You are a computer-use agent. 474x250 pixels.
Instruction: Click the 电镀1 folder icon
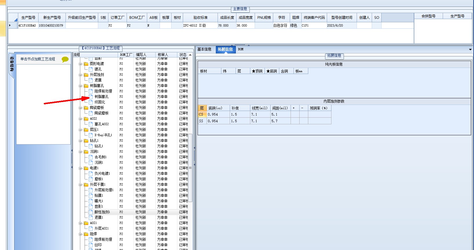pyautogui.click(x=86, y=168)
